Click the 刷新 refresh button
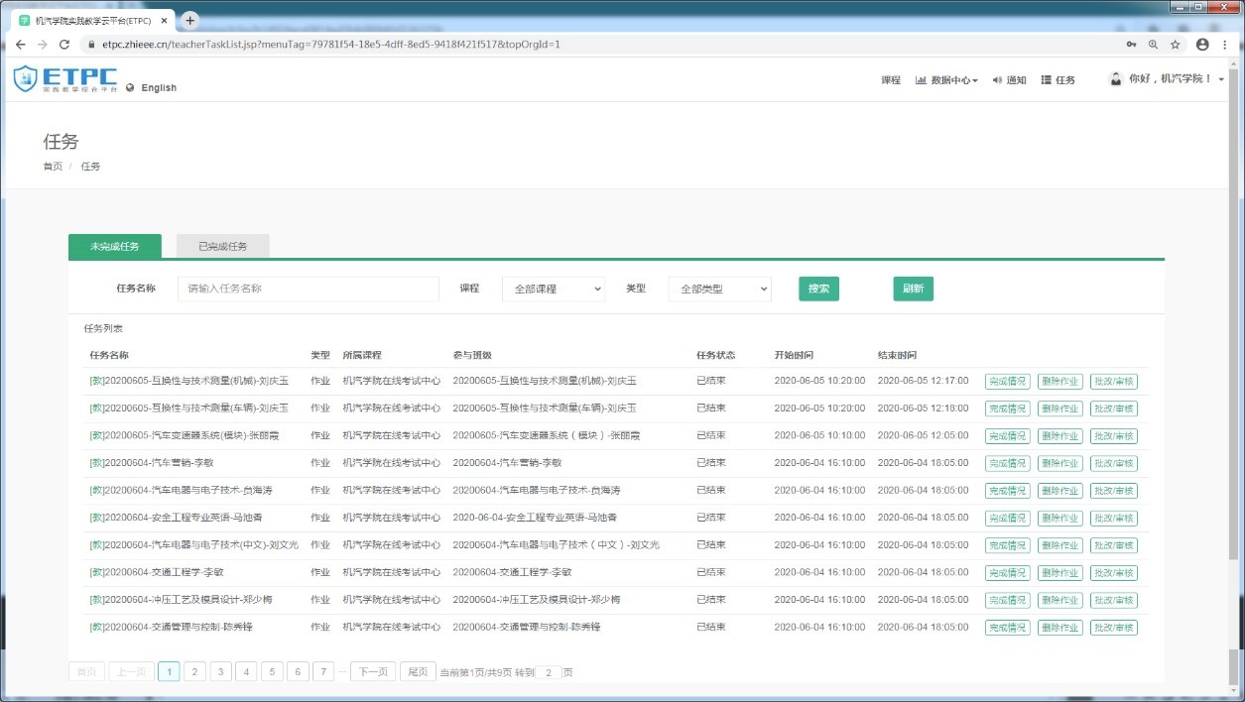The image size is (1245, 702). (912, 289)
